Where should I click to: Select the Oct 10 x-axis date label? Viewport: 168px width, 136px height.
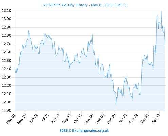[78, 118]
